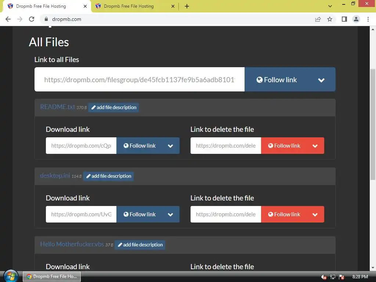Open the browser side panel icon

pos(344,19)
